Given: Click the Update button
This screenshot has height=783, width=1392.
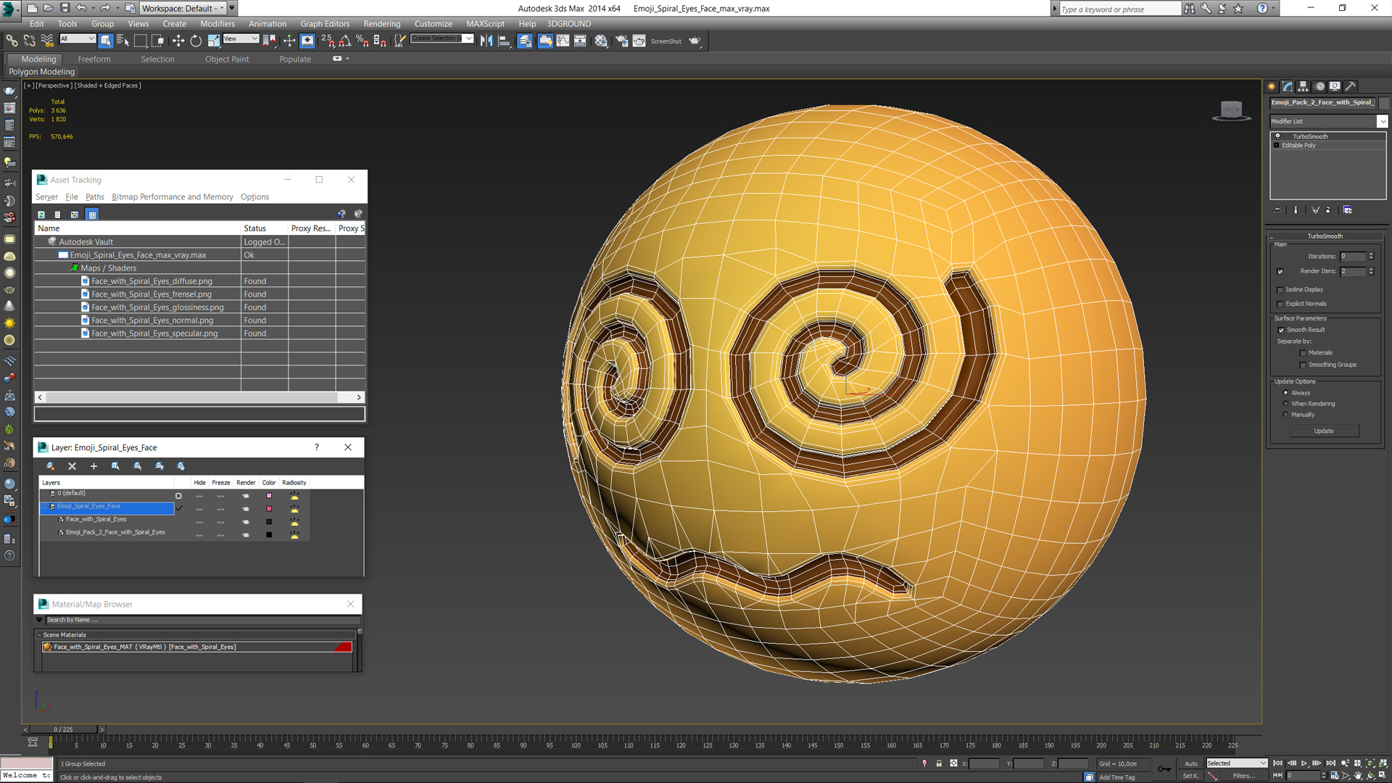Looking at the screenshot, I should pyautogui.click(x=1324, y=431).
